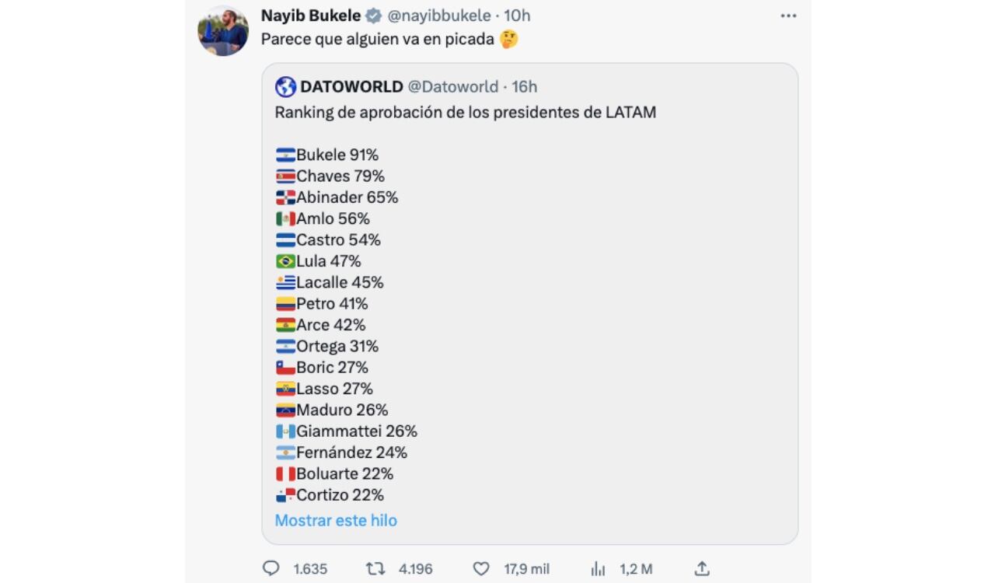The width and height of the screenshot is (995, 583).
Task: Click the Mexico flag next to Amlo 56%
Action: [x=284, y=218]
